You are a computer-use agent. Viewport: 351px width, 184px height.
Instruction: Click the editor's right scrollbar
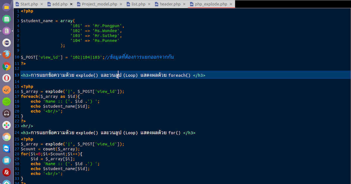[349, 88]
